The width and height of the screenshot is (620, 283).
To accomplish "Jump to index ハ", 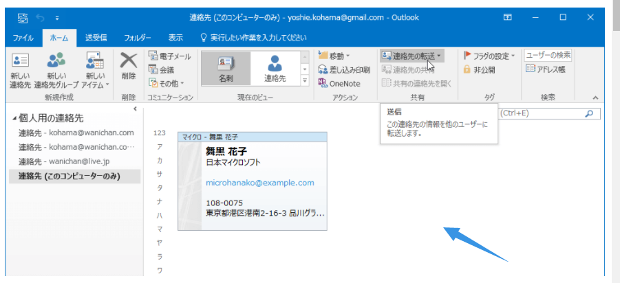I will click(x=160, y=216).
